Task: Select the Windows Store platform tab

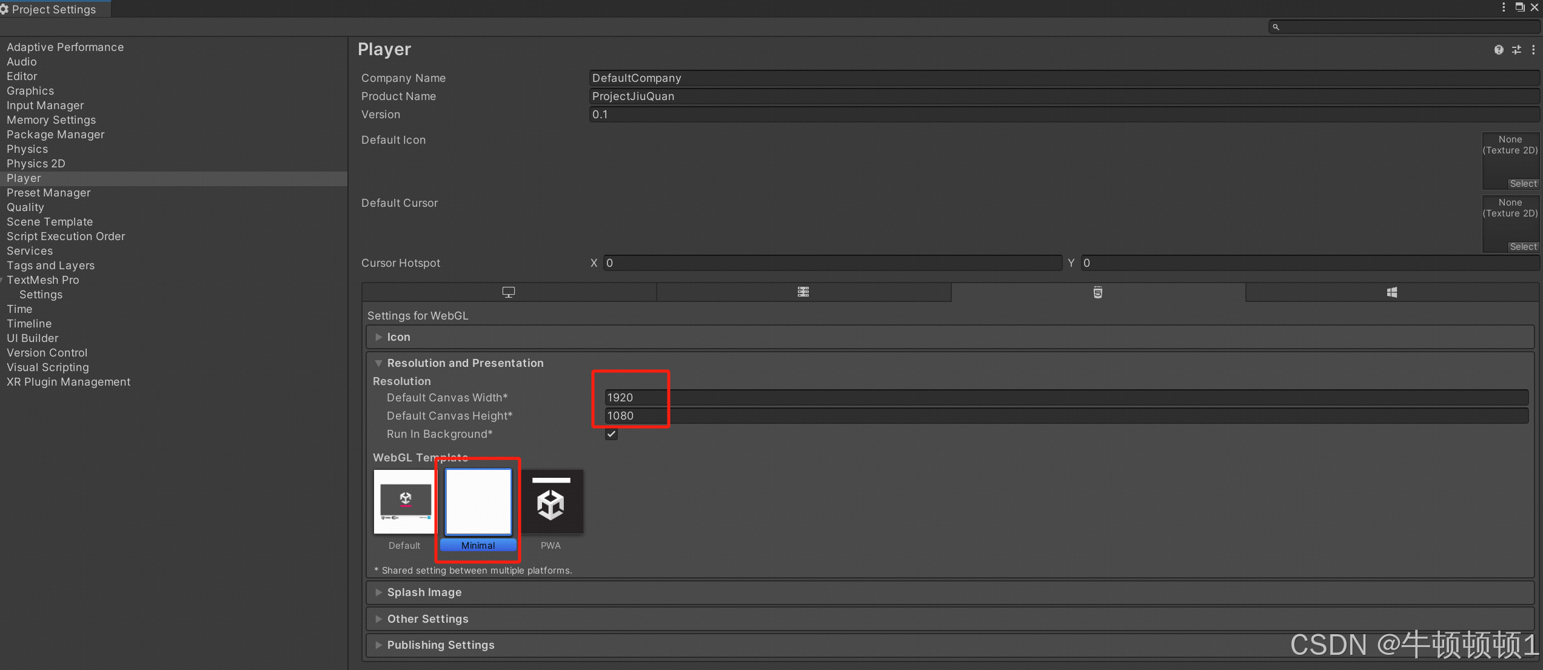Action: 1391,292
